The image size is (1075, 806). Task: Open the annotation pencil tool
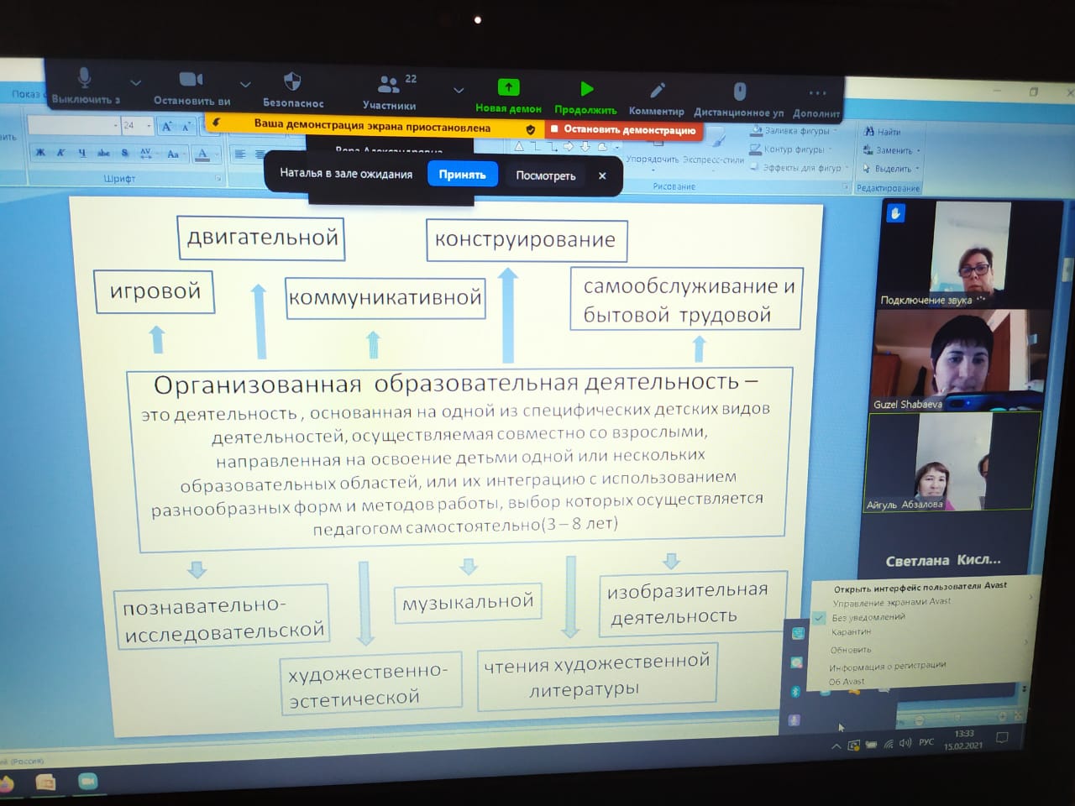[657, 91]
